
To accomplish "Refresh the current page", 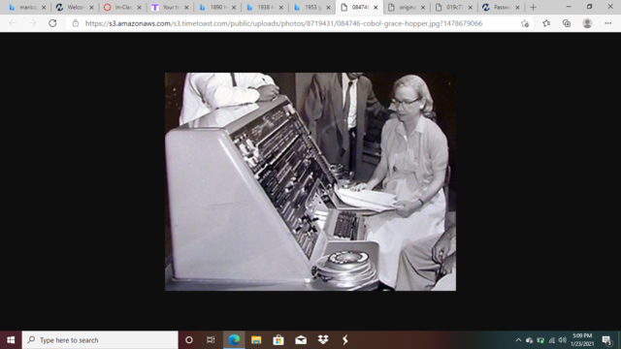I will click(52, 23).
